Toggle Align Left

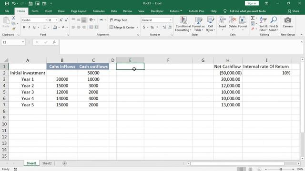tap(73, 28)
